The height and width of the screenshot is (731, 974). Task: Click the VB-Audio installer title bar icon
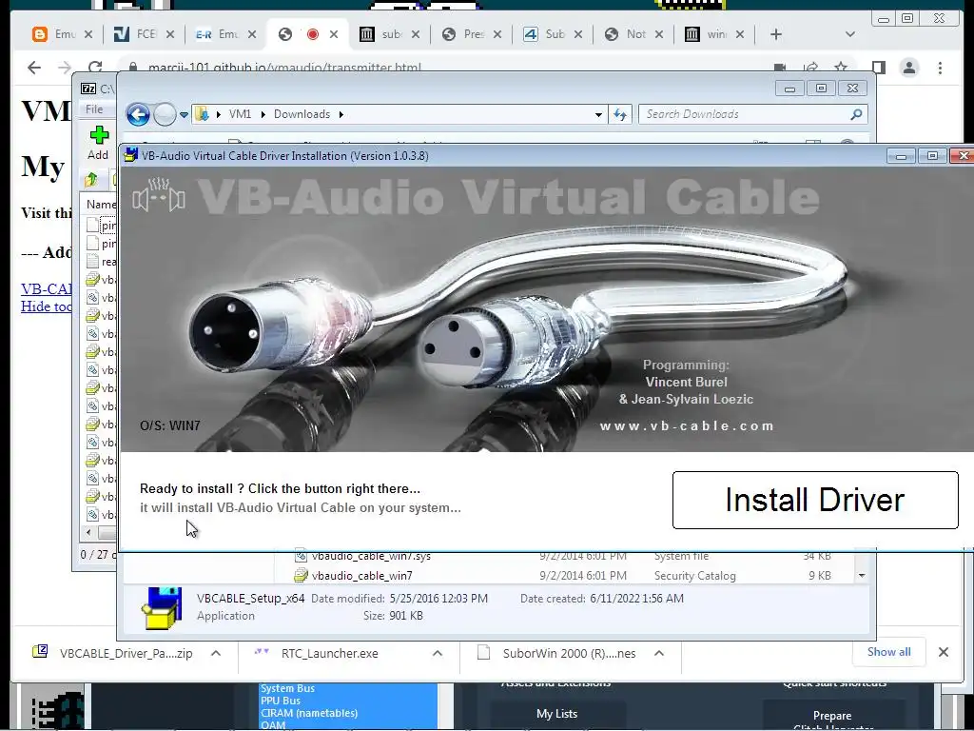pos(130,155)
